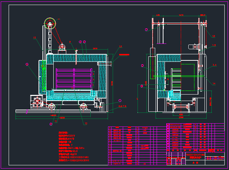Click part label 11 below the cart
Image resolution: width=229 pixels, height=170 pixels.
56,121
